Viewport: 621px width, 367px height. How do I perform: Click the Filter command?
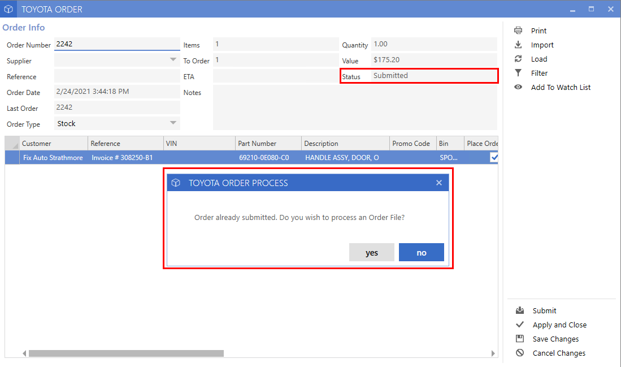click(x=539, y=73)
